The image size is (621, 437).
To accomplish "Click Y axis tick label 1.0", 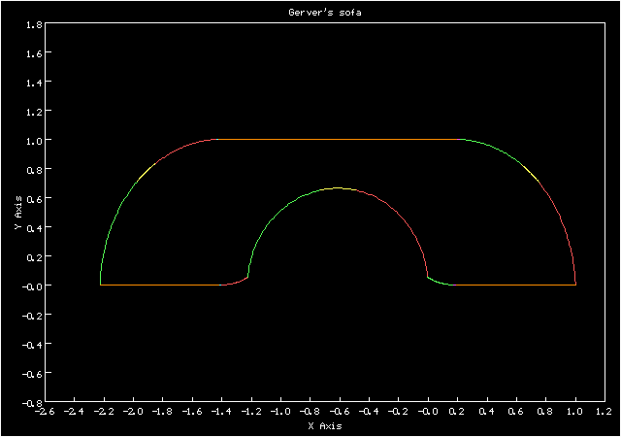I will coord(34,141).
